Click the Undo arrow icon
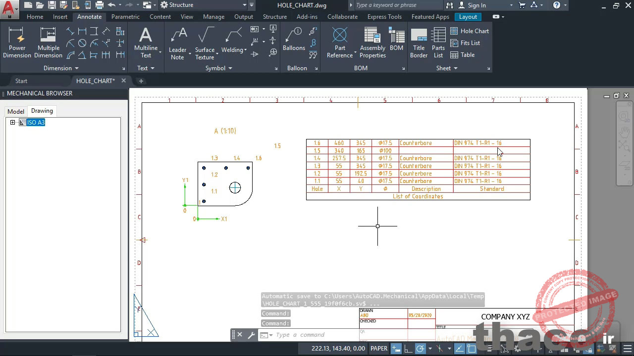Image resolution: width=634 pixels, height=356 pixels. [x=111, y=5]
